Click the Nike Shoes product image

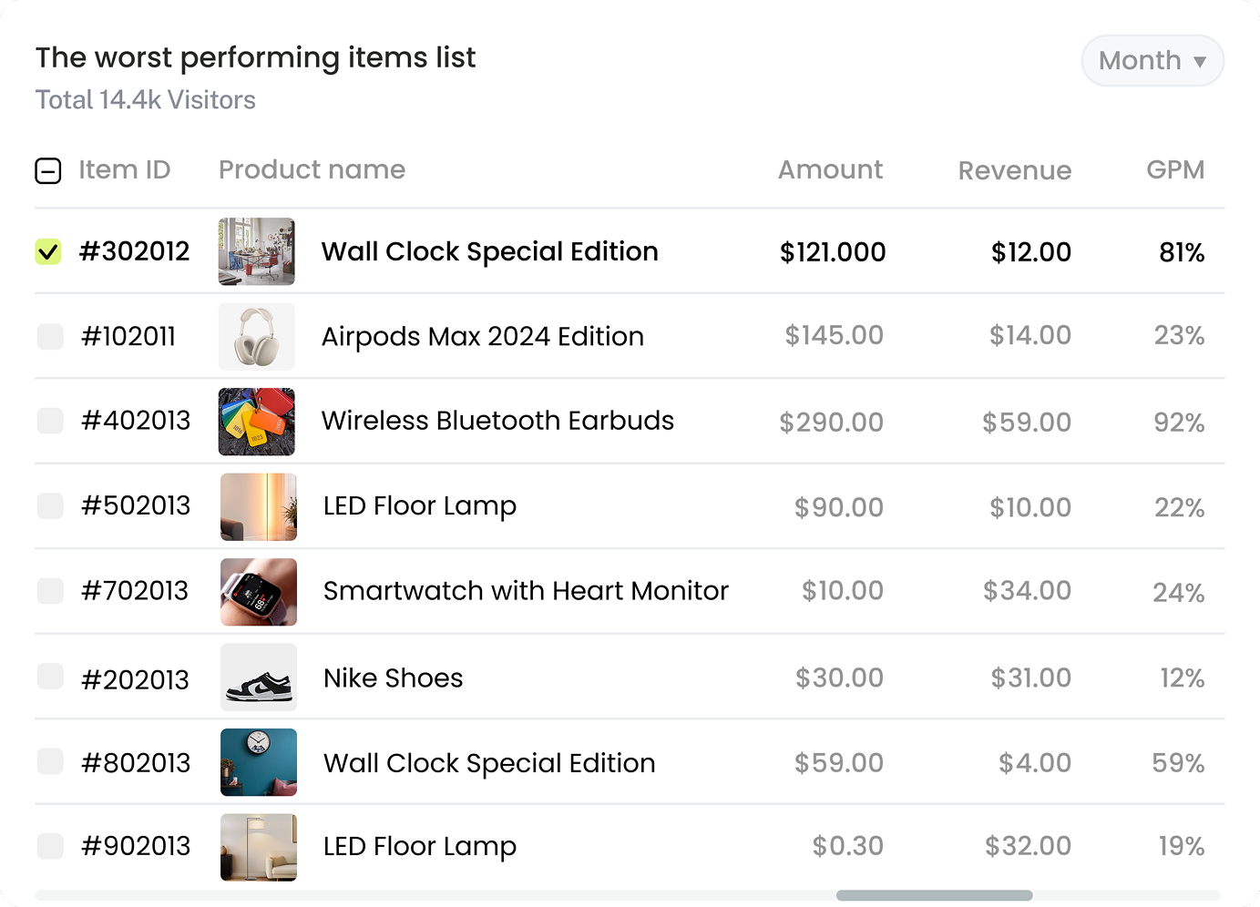pos(259,678)
